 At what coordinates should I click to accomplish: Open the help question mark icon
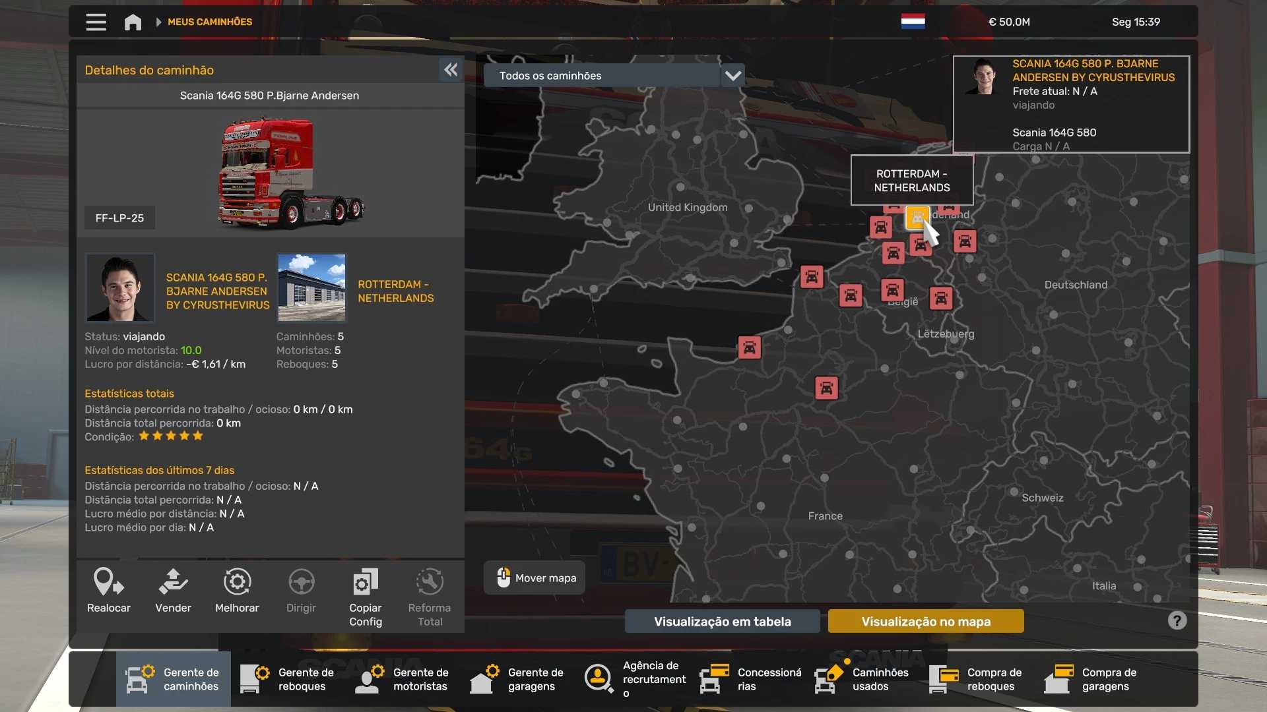point(1177,620)
